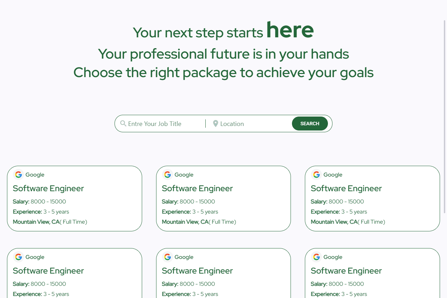447x298 pixels.
Task: Click the page's vertical scrollbar
Action: (445, 115)
